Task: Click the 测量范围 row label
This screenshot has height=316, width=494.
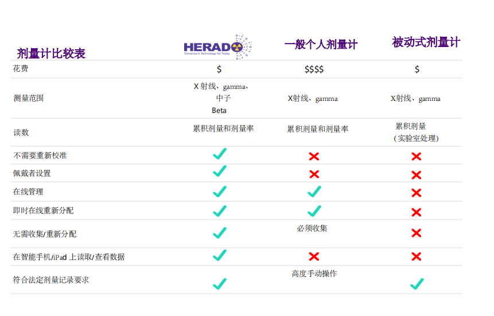Action: [x=29, y=98]
